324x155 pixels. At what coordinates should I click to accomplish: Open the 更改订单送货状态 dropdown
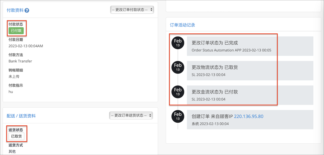pyautogui.click(x=131, y=115)
